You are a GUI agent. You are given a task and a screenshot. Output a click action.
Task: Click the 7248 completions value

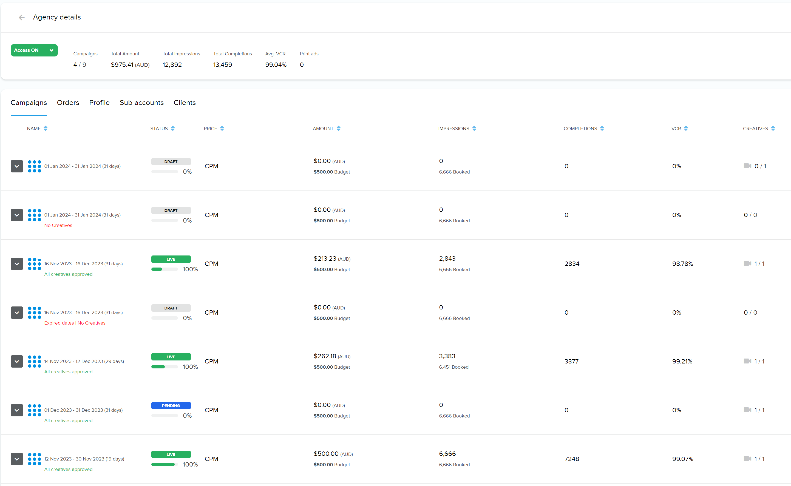(x=571, y=459)
